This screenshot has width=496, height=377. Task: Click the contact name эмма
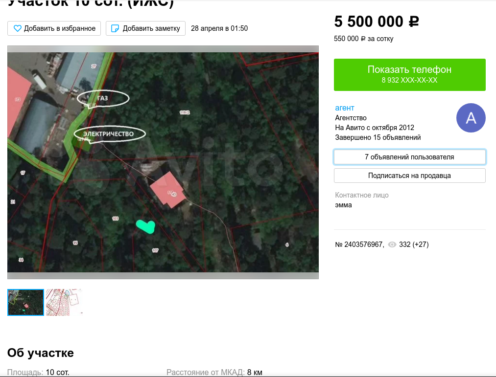pos(343,205)
